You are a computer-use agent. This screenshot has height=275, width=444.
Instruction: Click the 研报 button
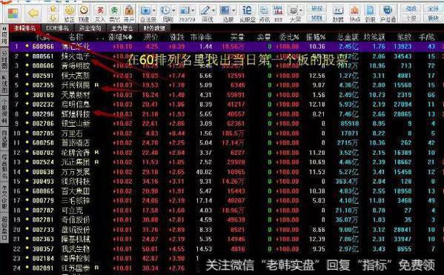pos(317,8)
